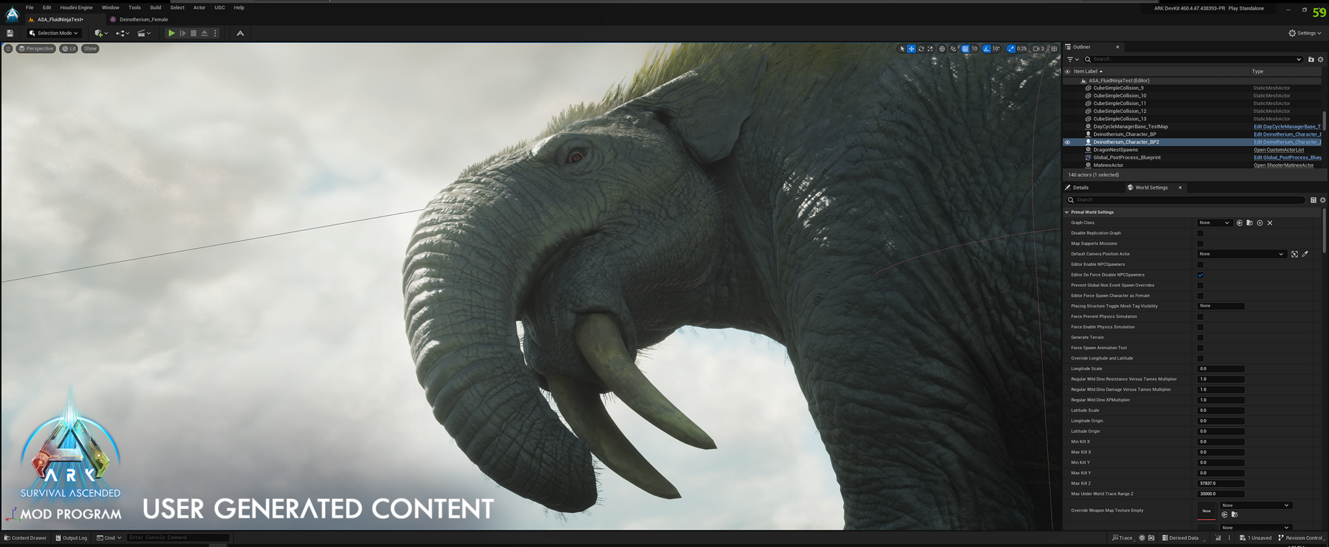This screenshot has width=1329, height=547.
Task: Hide Deinotherium_Character_BP2 using its eye icon
Action: click(1067, 142)
